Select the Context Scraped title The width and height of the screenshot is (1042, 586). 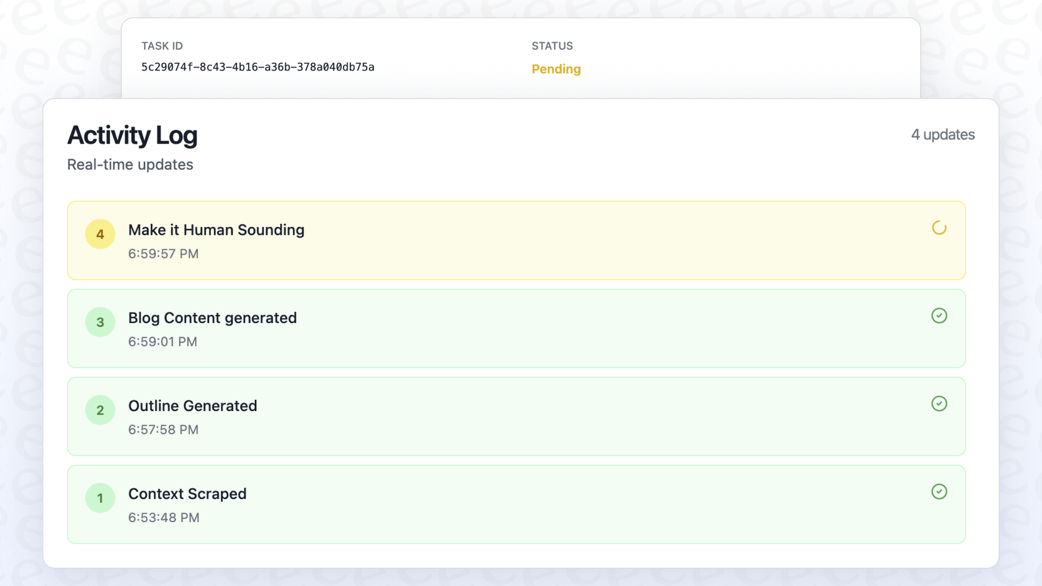(187, 494)
